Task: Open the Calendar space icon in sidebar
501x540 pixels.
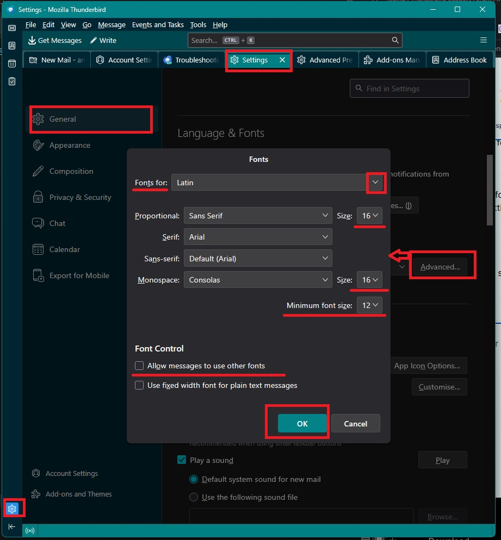Action: 12,64
